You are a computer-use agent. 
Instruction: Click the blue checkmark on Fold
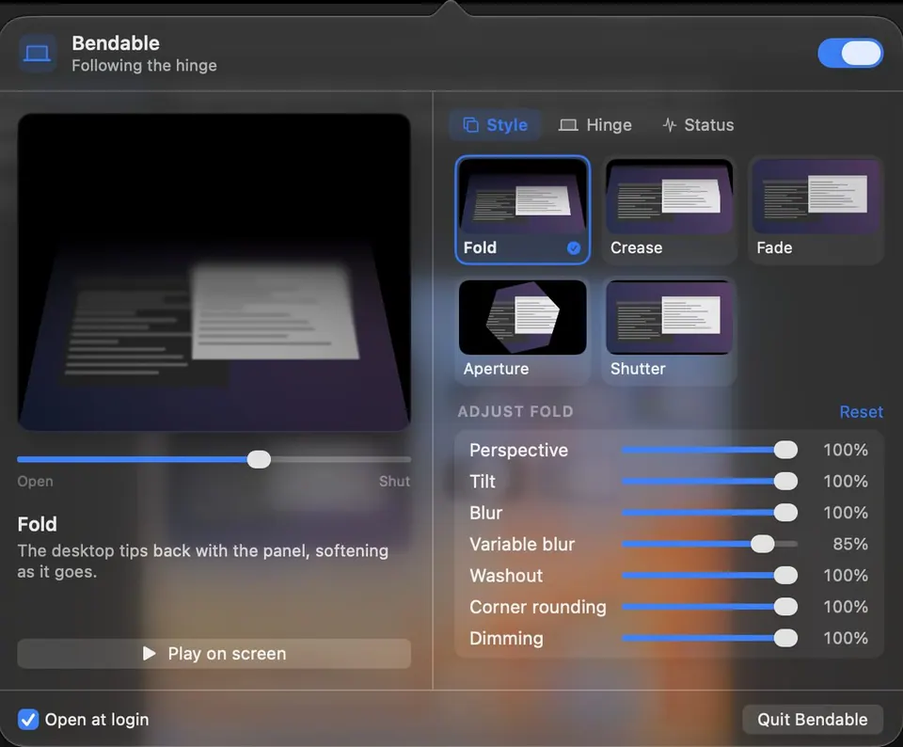point(574,247)
